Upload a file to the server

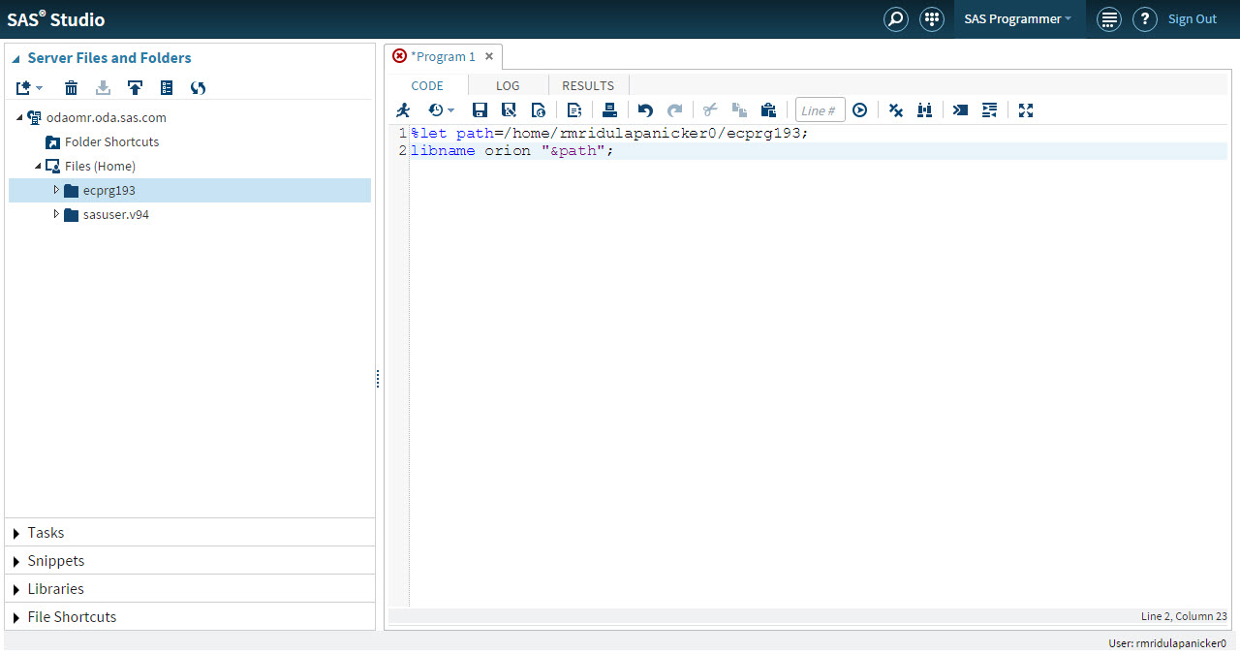135,88
